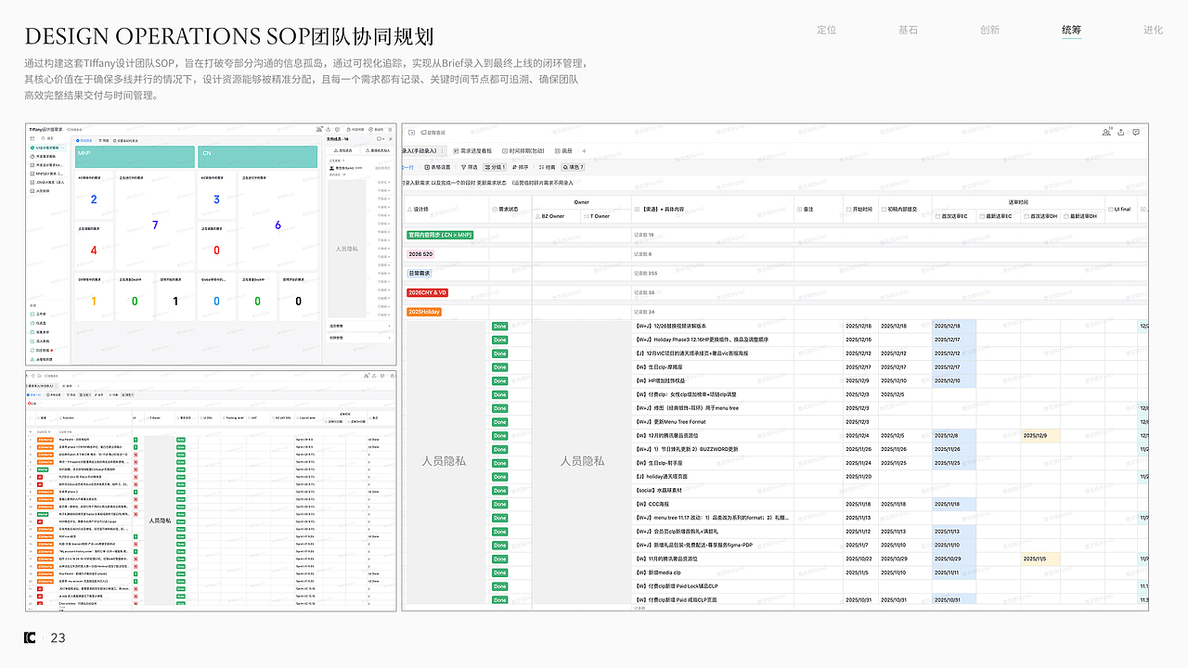This screenshot has width=1188, height=668.
Task: Close the members side panel
Action: (x=390, y=138)
